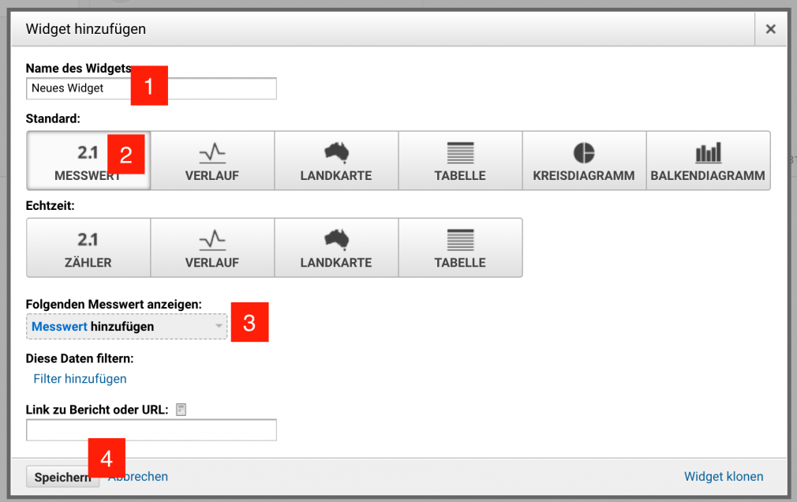Open the Messwert hinzufügen dropdown

point(126,327)
